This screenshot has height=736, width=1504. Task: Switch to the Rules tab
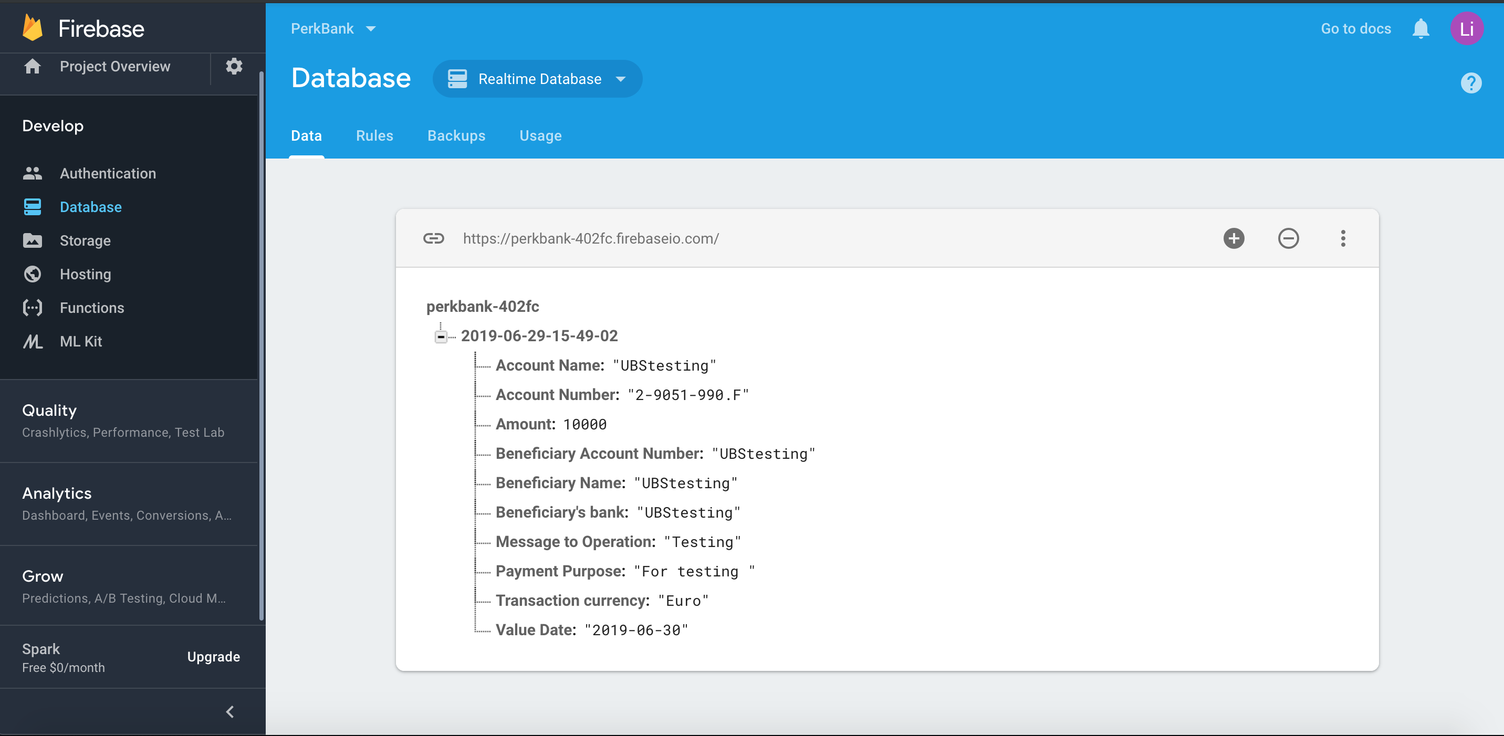coord(374,135)
